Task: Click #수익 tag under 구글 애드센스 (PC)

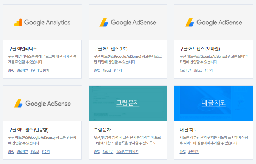Action: click(118, 70)
